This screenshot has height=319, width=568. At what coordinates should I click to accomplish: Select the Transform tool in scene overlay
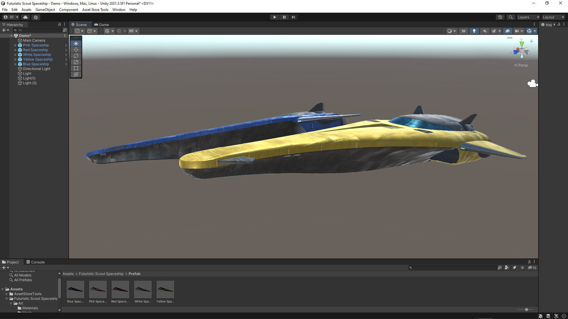(76, 74)
